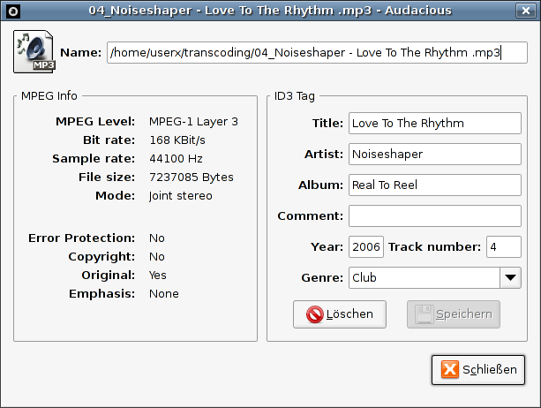Click the 168 KBit/s bit rate value
Screen dimensions: 541x408
point(177,140)
